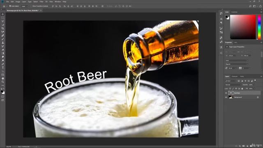Hide the Background layer
This screenshot has height=148, width=263.
tap(226, 97)
